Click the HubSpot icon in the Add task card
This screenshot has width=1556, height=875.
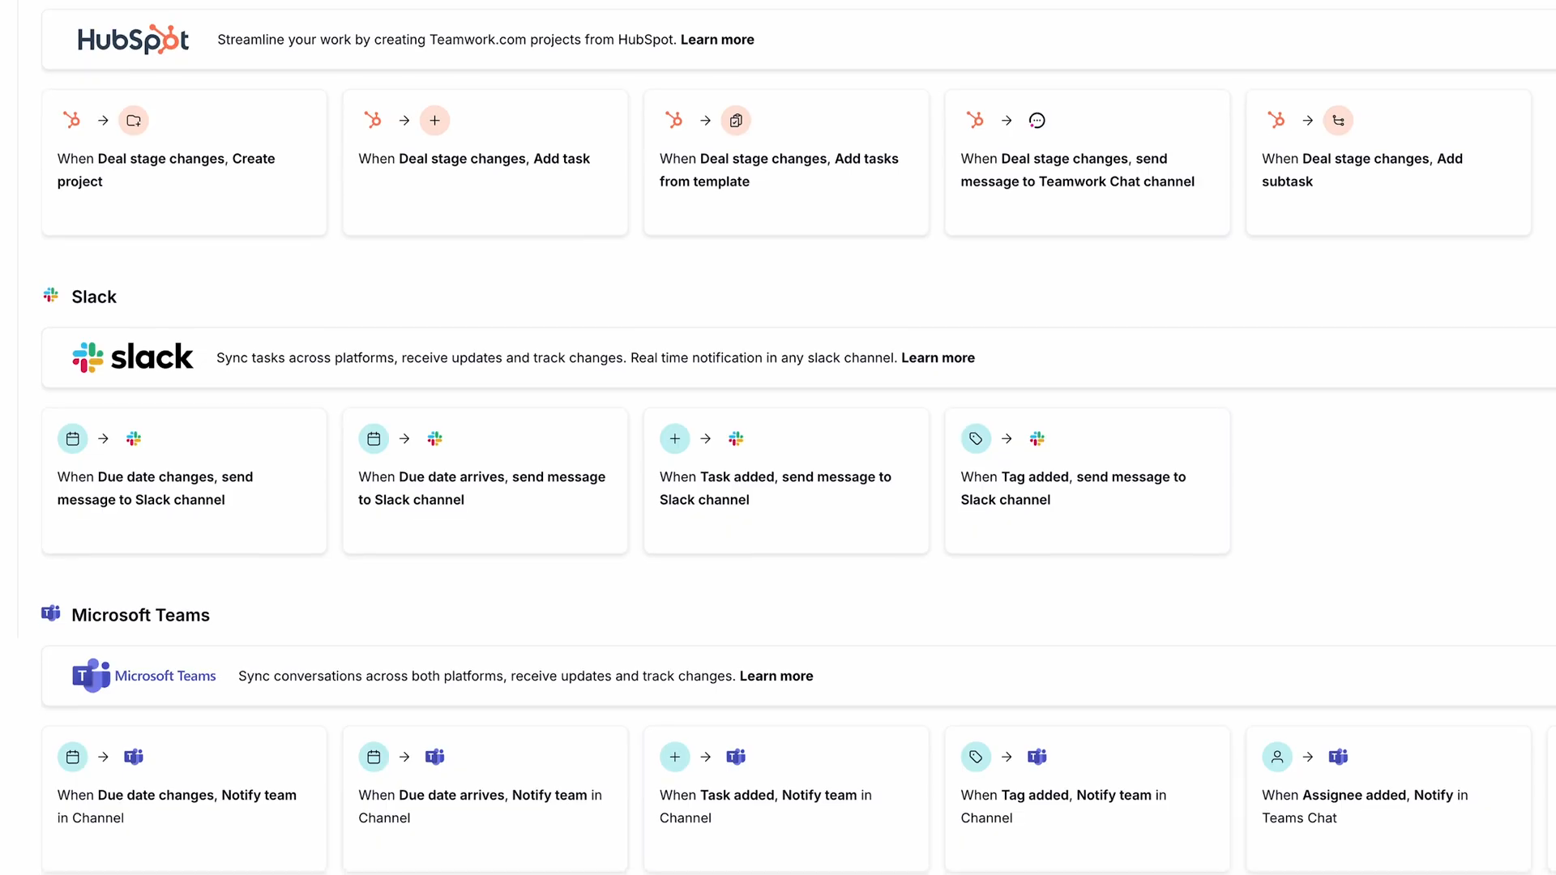click(374, 121)
